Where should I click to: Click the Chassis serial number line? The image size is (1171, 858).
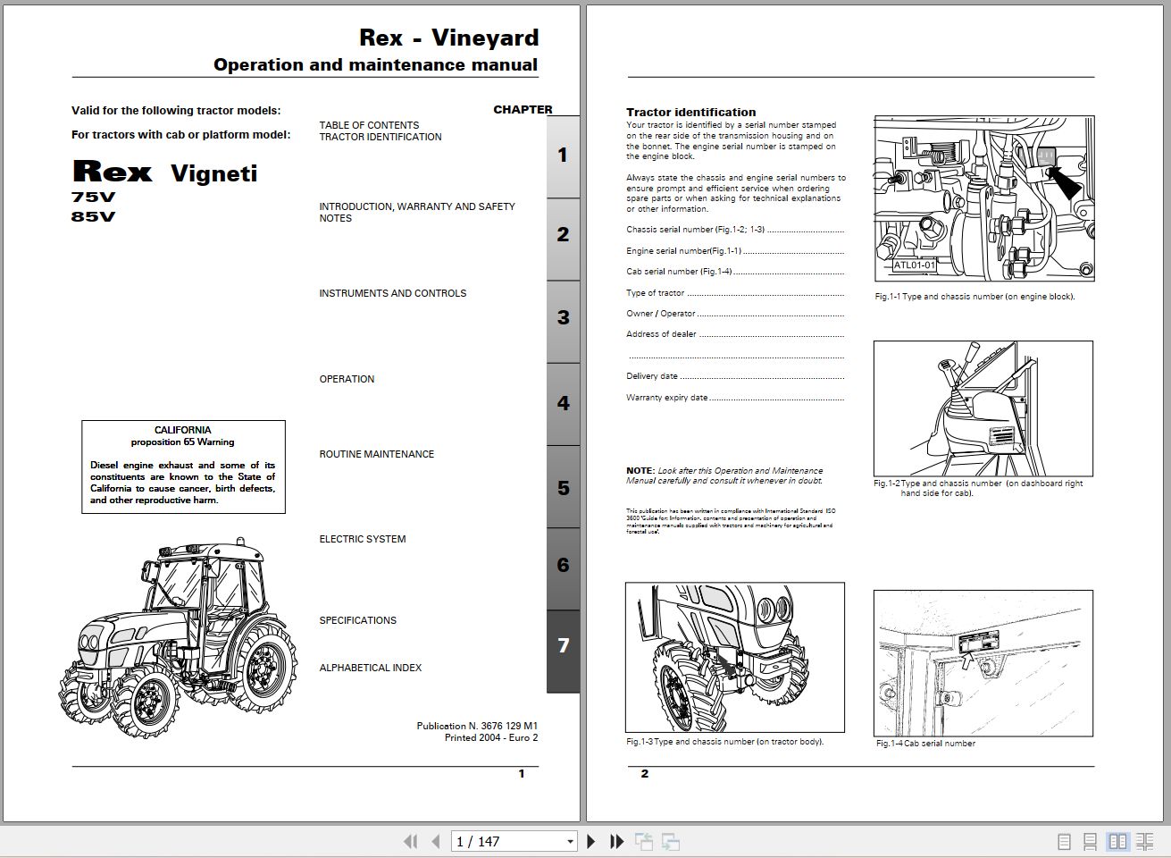point(735,230)
